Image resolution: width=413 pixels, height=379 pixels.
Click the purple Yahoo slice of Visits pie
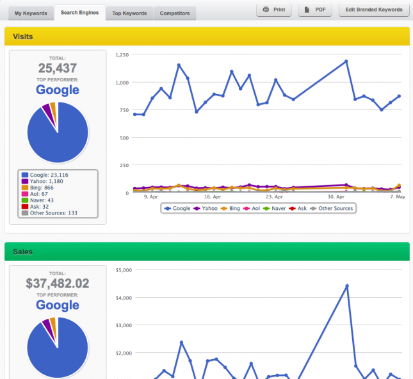point(49,111)
